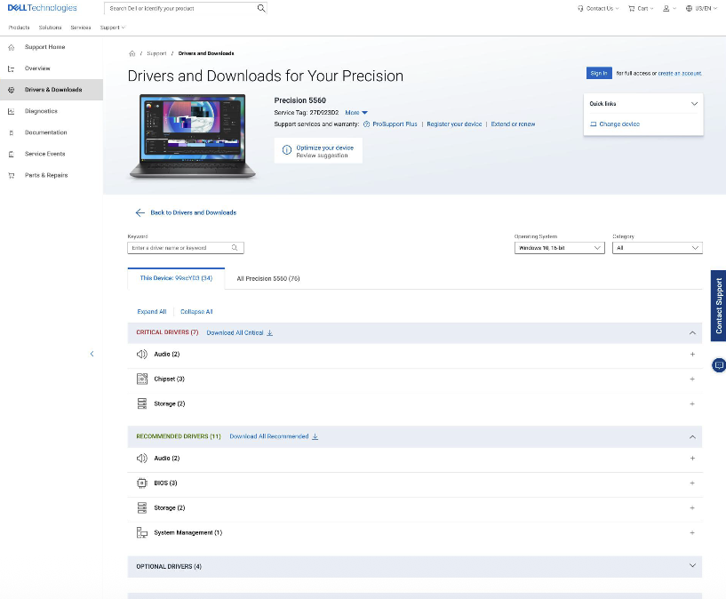This screenshot has width=726, height=599.
Task: Expand the More service tag dropdown
Action: point(356,113)
